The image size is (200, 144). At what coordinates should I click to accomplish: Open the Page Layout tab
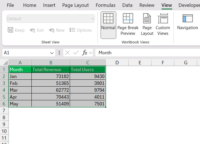(75, 5)
